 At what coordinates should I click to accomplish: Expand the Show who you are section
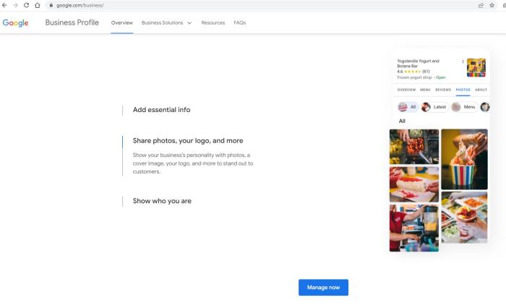point(162,201)
